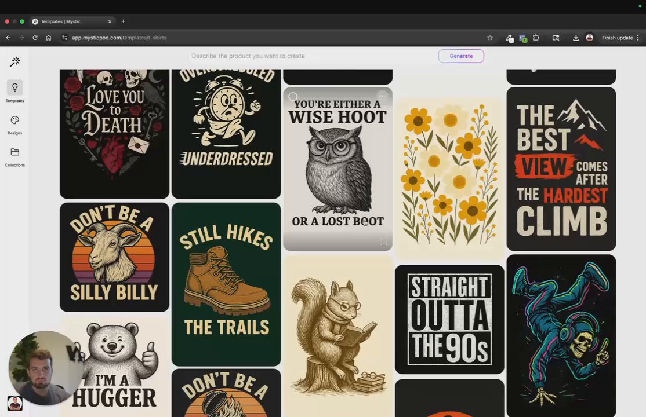Open the Underdressed clock template
The height and width of the screenshot is (417, 646).
pyautogui.click(x=226, y=134)
